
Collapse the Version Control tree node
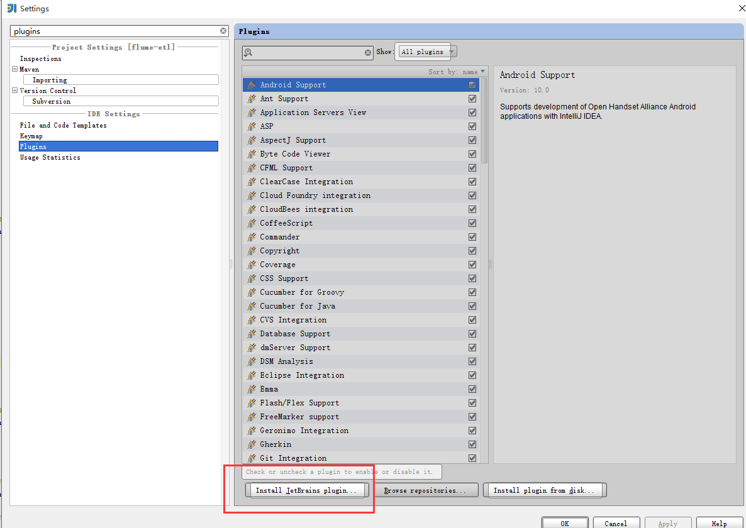coord(14,91)
